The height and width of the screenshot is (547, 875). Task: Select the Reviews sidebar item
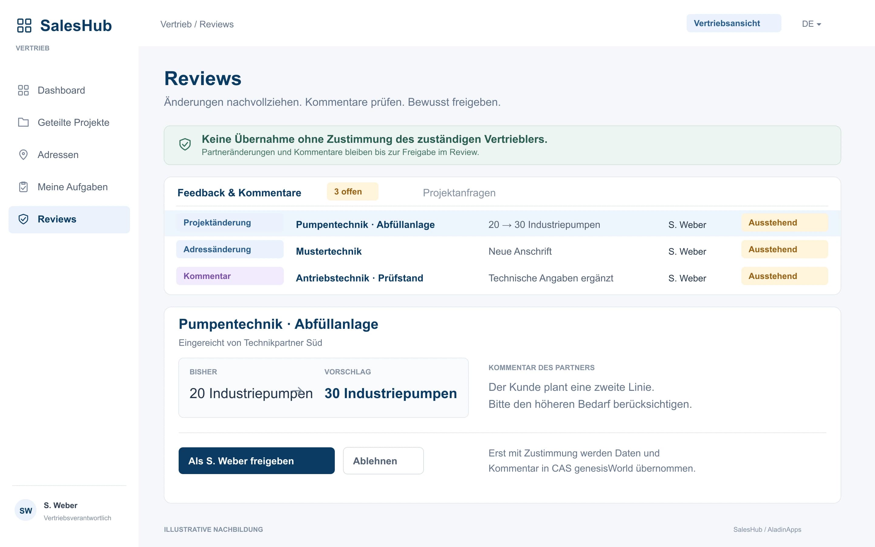tap(69, 219)
